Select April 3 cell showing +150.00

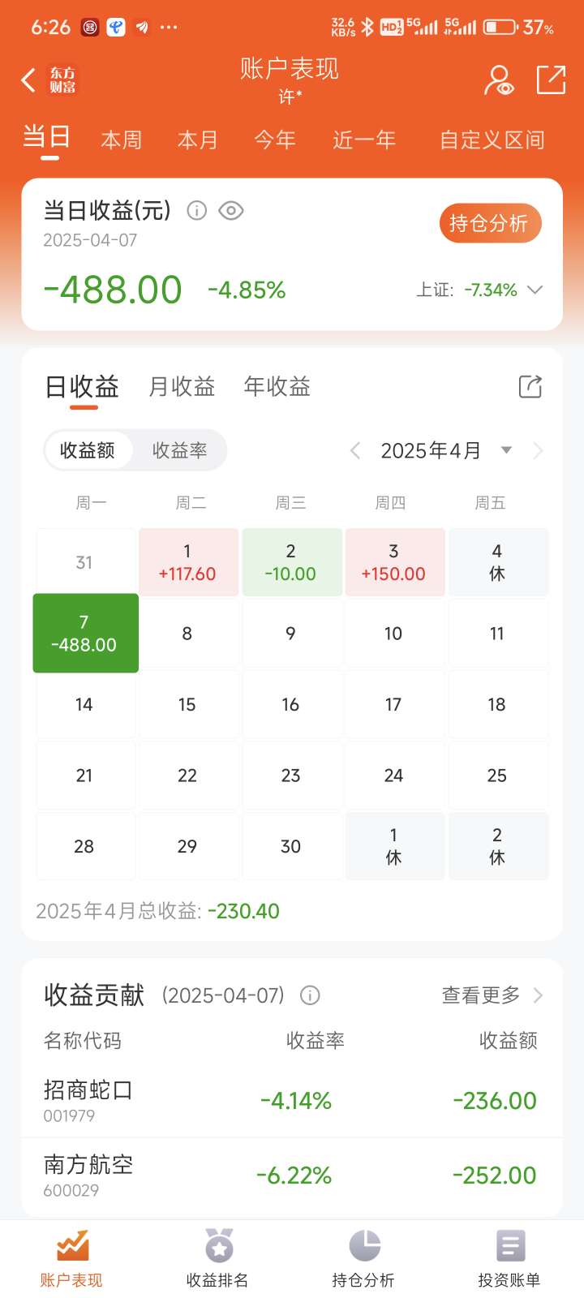(395, 562)
